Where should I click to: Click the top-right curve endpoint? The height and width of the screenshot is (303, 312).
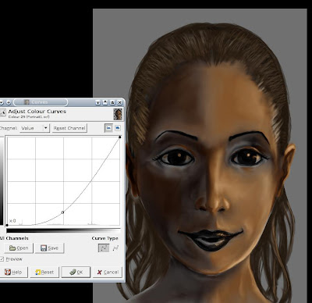120,137
